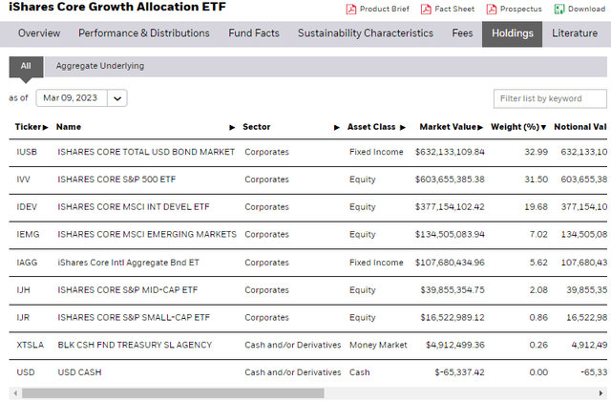
Task: Click ISHARES CORE TOTAL USD BOND MARKET name
Action: point(146,152)
